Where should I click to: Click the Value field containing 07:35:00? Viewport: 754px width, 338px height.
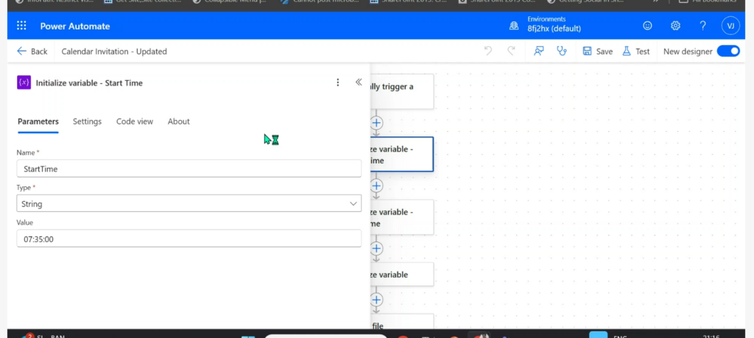(x=189, y=239)
